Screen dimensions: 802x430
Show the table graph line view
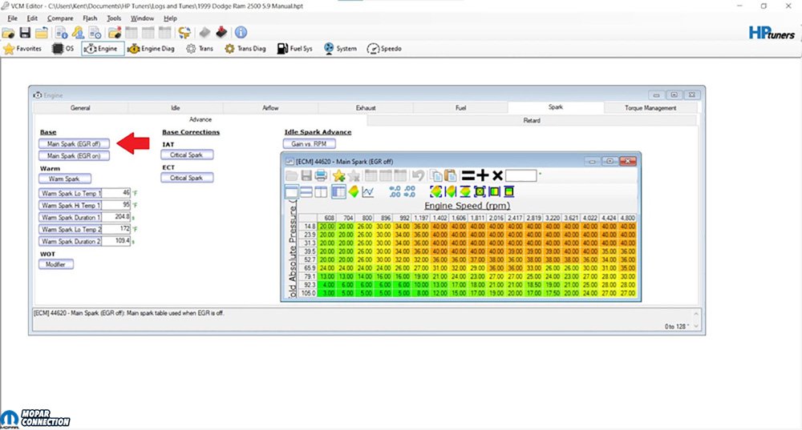coord(368,191)
